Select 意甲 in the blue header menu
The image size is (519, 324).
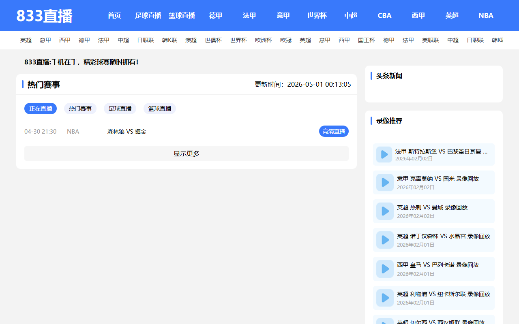(x=283, y=15)
